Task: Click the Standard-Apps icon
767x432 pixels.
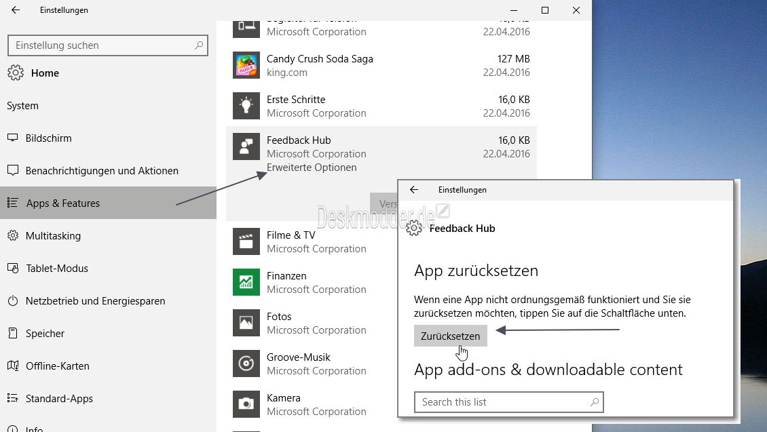Action: tap(13, 398)
